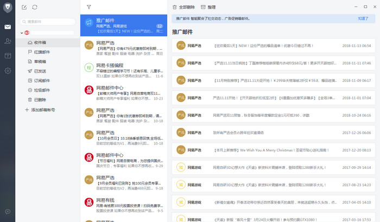
Task: Open the calendar sidebar icon
Action: tap(8, 56)
